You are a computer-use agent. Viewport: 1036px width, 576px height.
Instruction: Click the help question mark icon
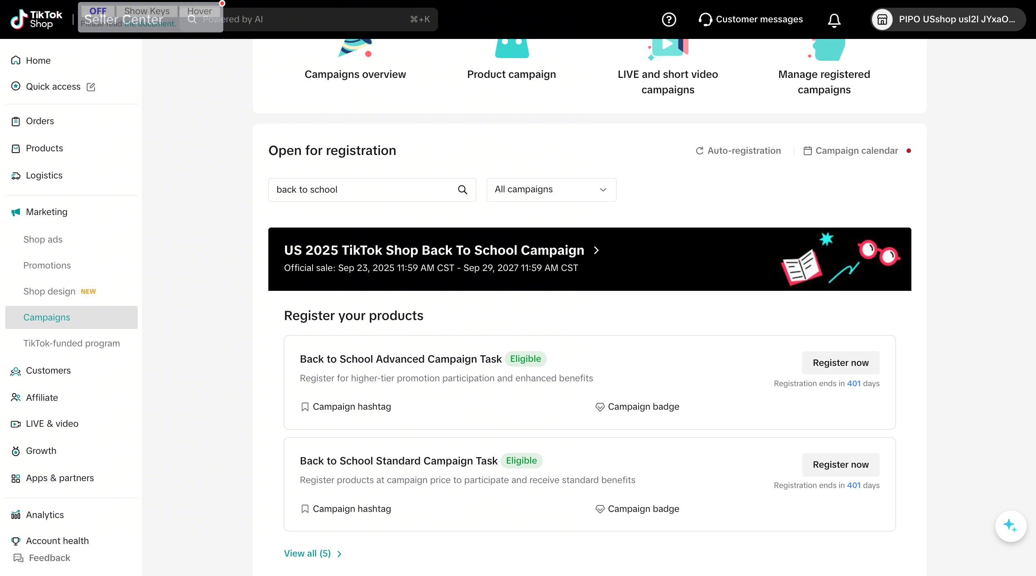(669, 19)
